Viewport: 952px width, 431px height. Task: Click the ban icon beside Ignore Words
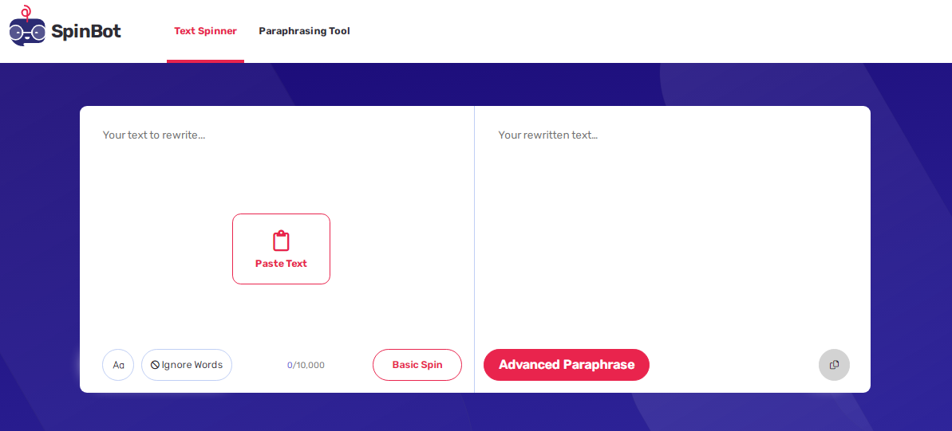(155, 365)
